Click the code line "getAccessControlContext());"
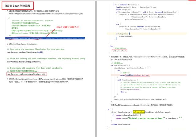This screenshot has height=137, width=196. [x=135, y=19]
